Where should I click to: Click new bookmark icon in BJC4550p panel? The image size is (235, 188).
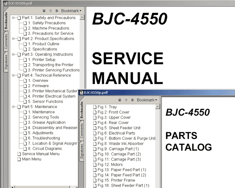click(x=119, y=100)
